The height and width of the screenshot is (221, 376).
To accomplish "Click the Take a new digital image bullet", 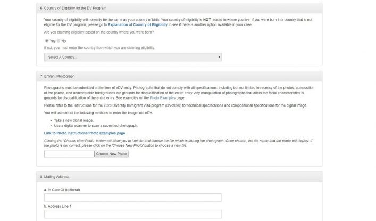I will pos(73,120).
